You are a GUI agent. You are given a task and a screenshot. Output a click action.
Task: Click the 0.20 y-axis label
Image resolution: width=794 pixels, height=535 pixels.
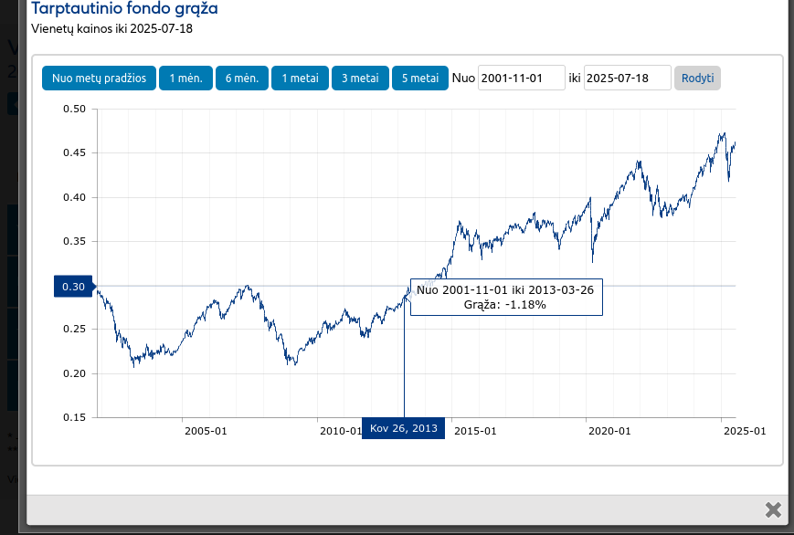74,373
